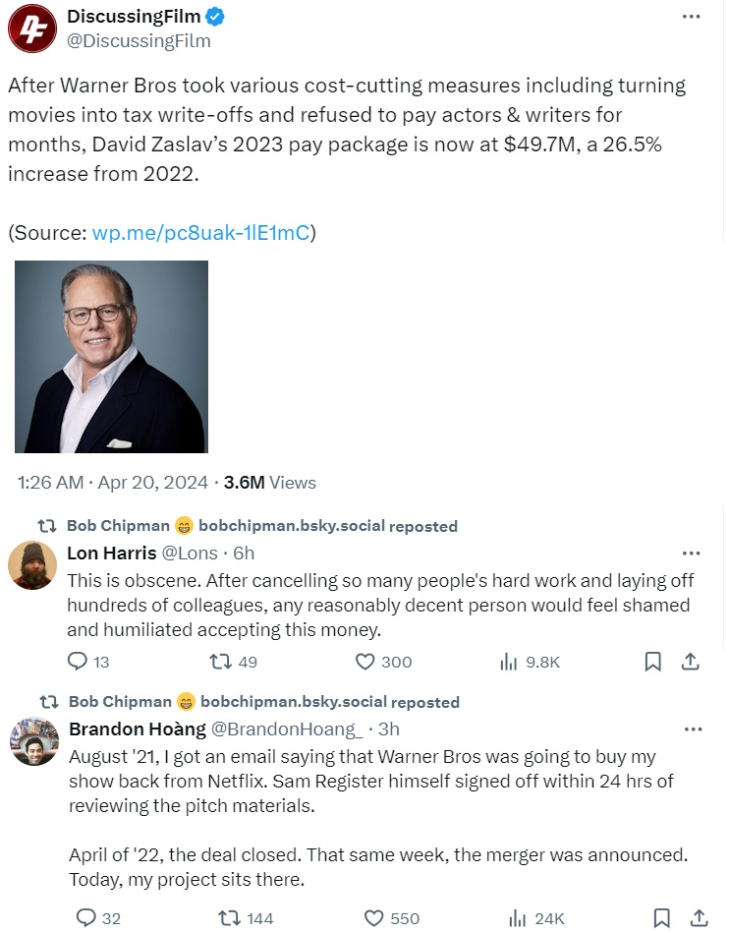
Task: Open Lon Harris's profile picture
Action: [32, 565]
